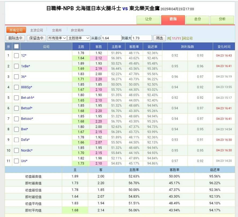Open the 主胜赔率 dropdown
Viewport: 238px width, 217px height.
pyautogui.click(x=79, y=38)
